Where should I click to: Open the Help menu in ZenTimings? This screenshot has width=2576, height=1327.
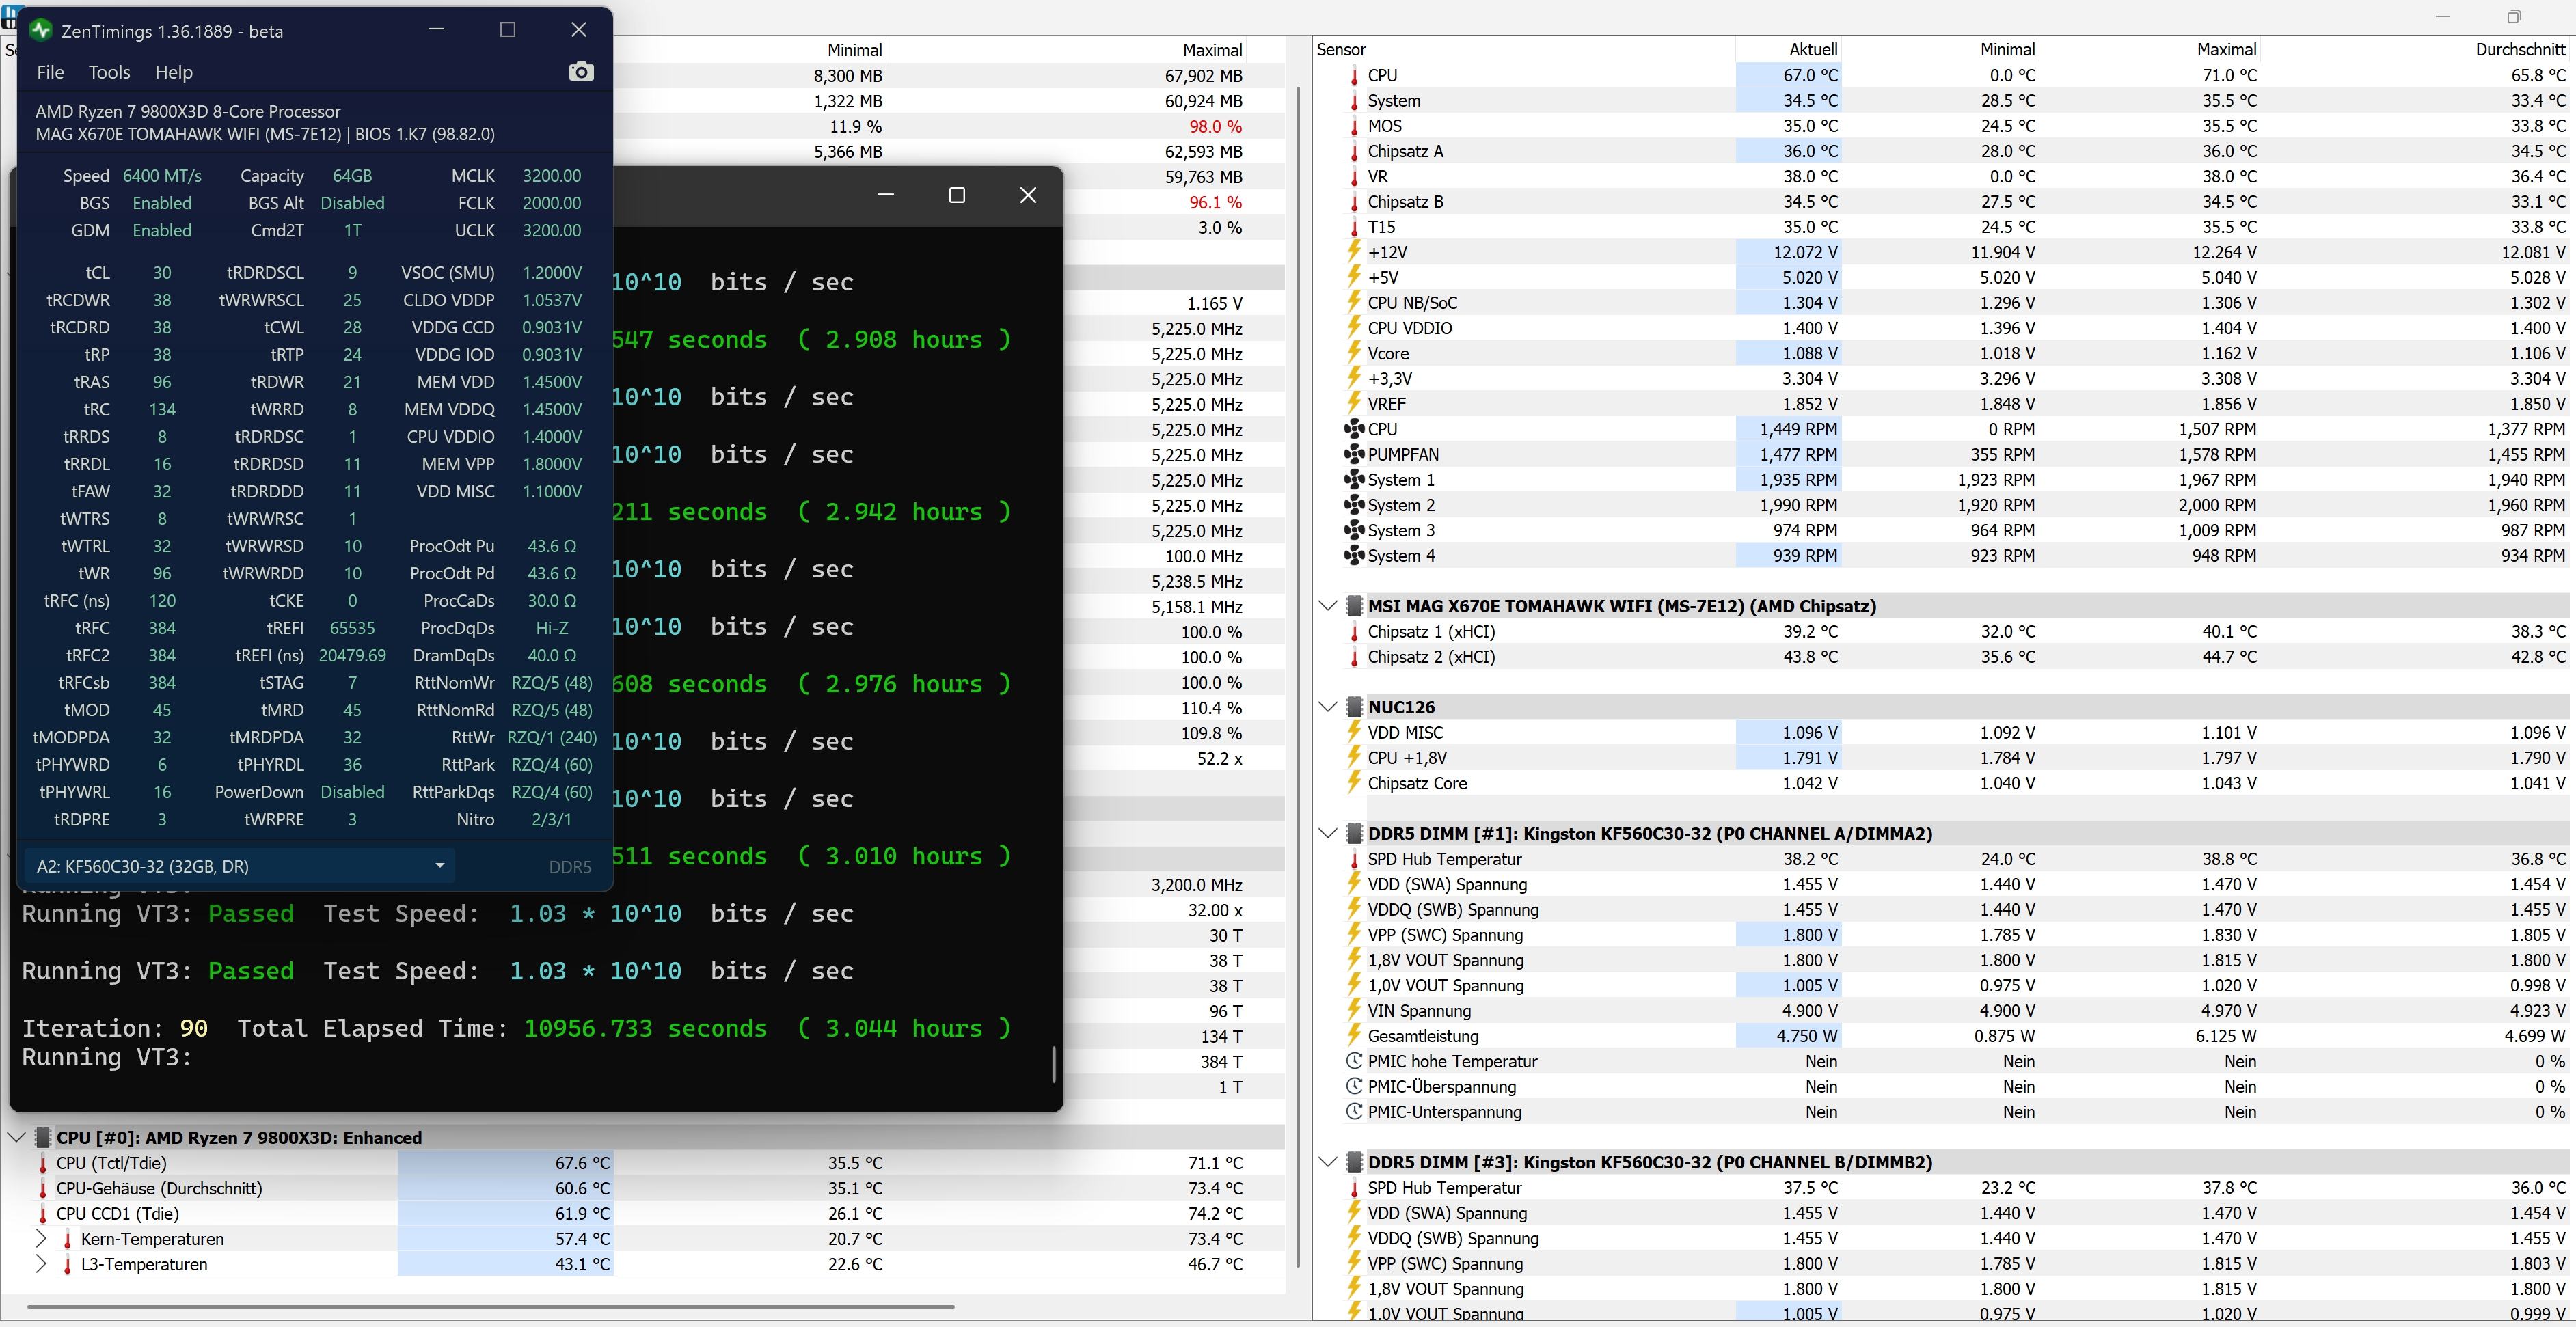pos(174,72)
